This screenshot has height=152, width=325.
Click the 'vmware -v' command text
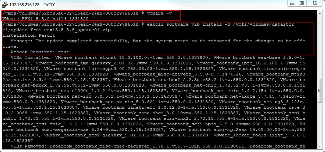click(159, 13)
